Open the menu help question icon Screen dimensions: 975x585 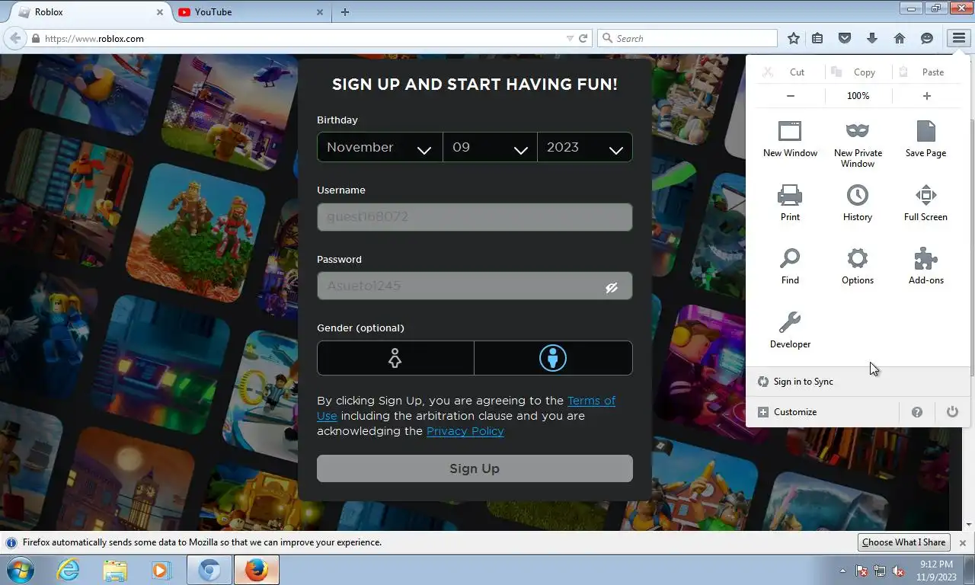coord(917,412)
